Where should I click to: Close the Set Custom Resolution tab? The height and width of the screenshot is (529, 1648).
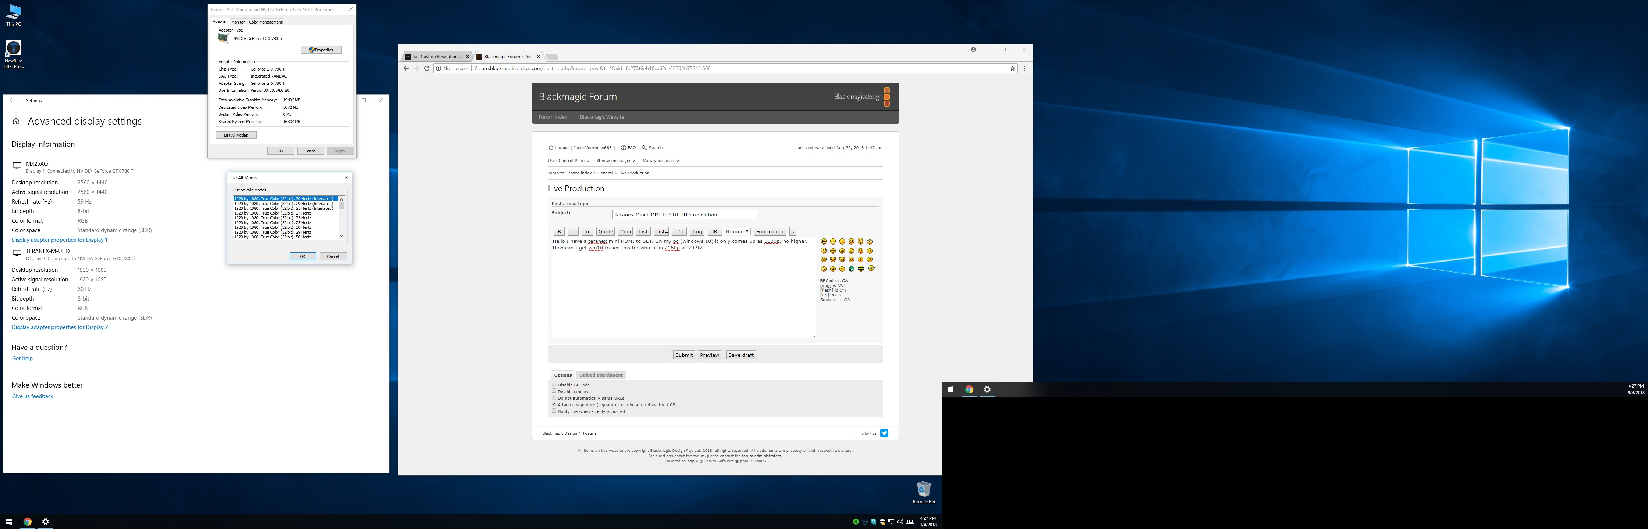[x=467, y=57]
